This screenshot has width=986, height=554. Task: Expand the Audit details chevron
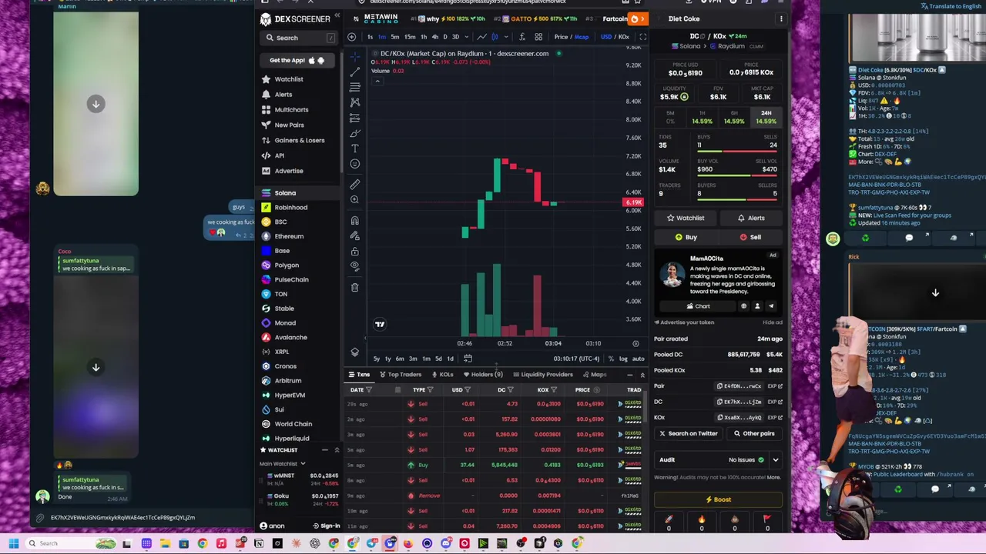pos(776,460)
